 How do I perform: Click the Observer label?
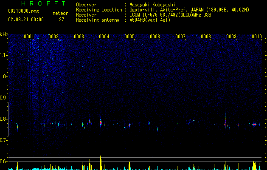[x=86, y=5]
